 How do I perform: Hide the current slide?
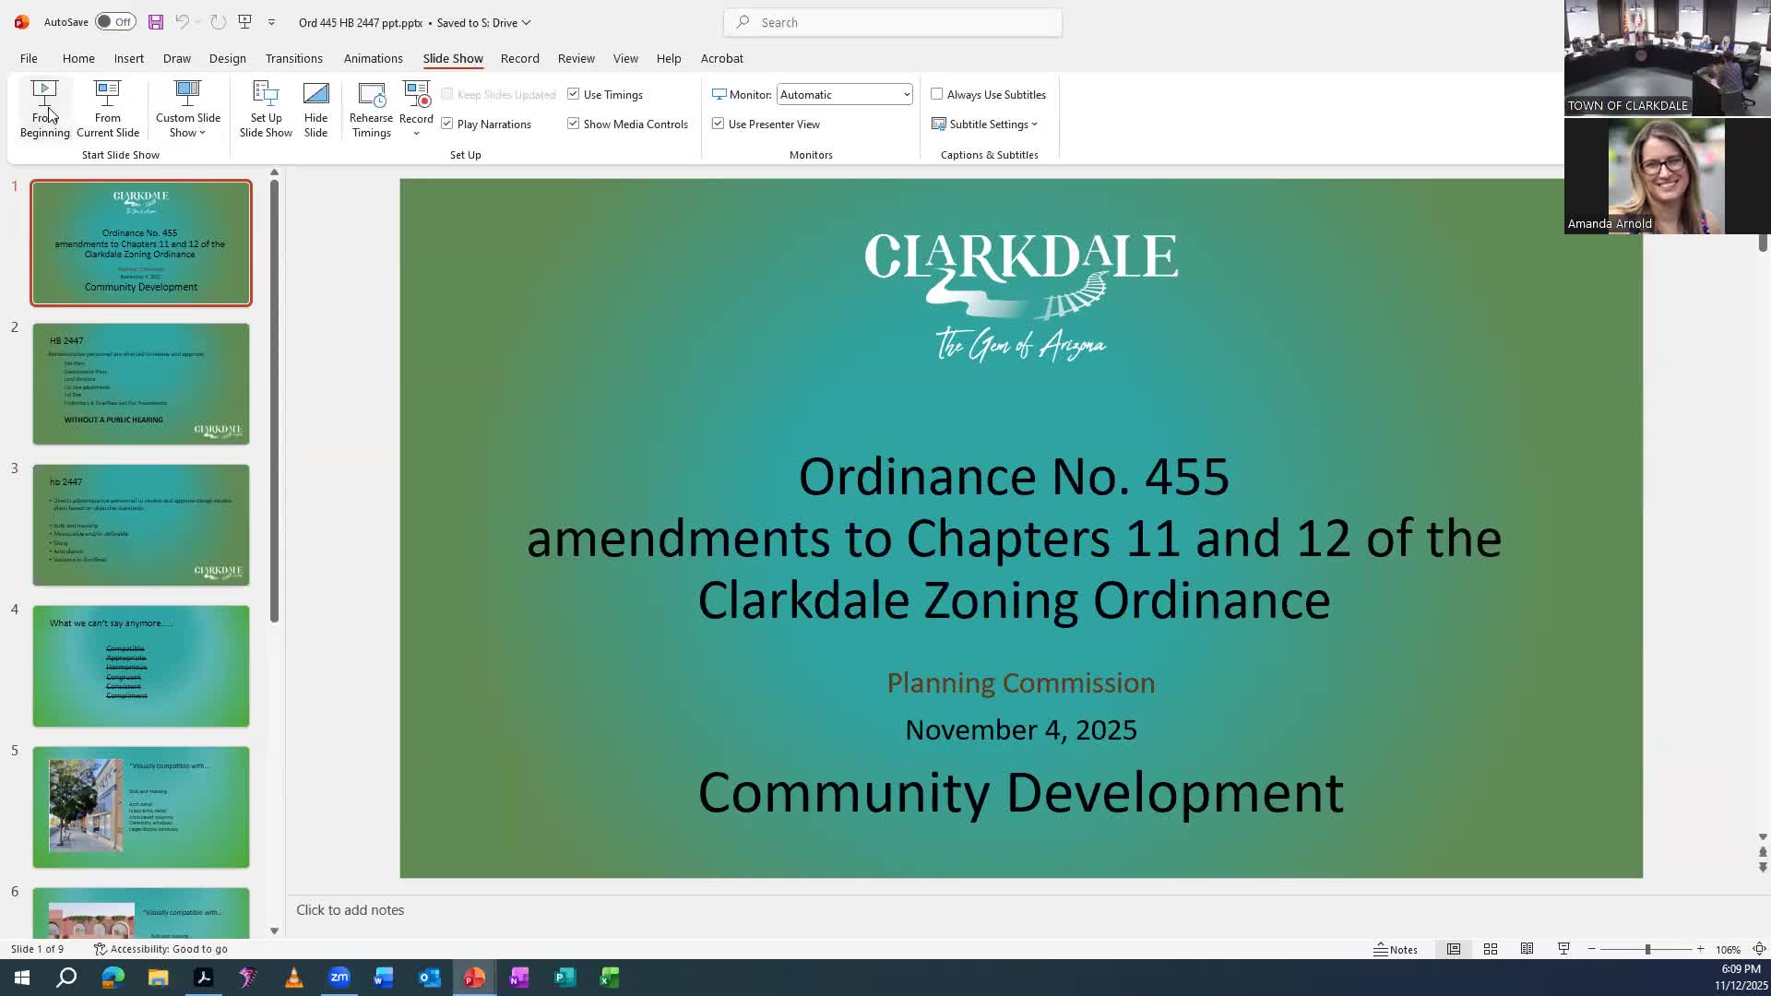tap(315, 108)
